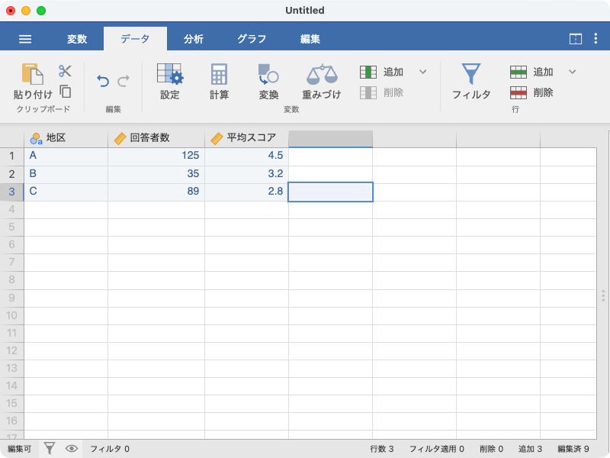Expand the row 追加 dropdown chevron
Screen dimensions: 610x458
click(x=573, y=72)
